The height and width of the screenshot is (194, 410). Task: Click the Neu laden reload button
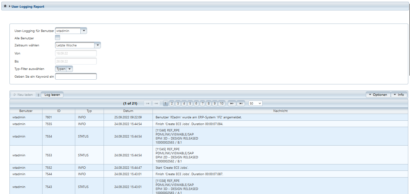coord(23,95)
